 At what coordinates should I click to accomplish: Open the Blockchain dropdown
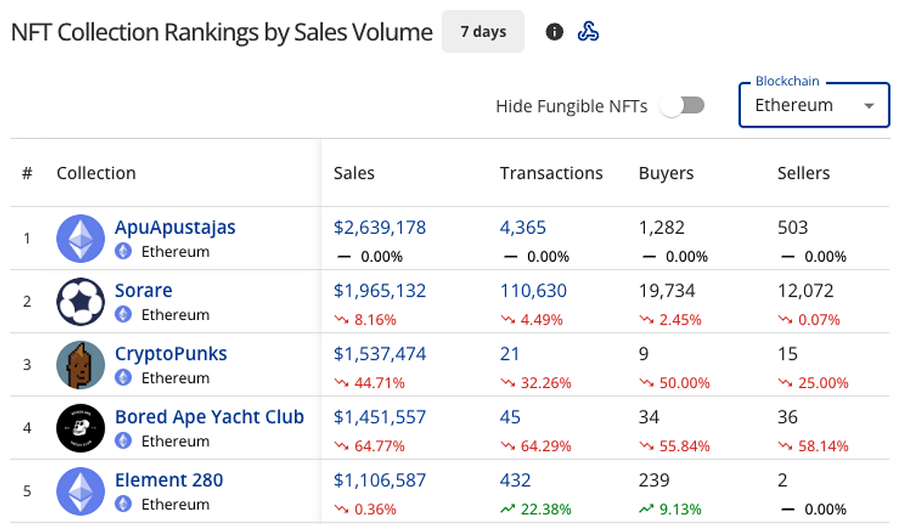[814, 105]
